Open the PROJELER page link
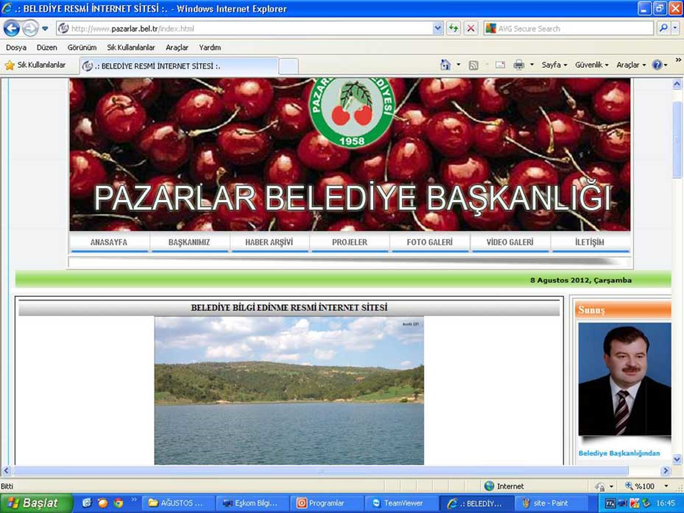 pyautogui.click(x=349, y=242)
